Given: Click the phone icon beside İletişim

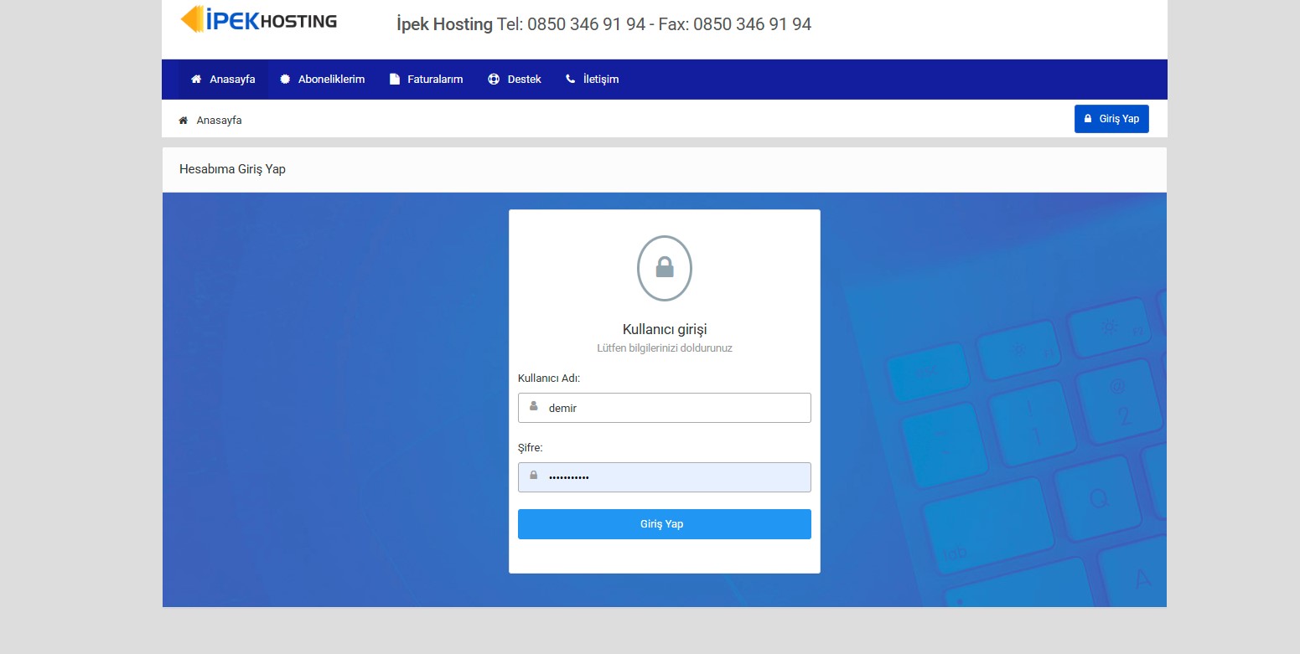Looking at the screenshot, I should click(571, 80).
